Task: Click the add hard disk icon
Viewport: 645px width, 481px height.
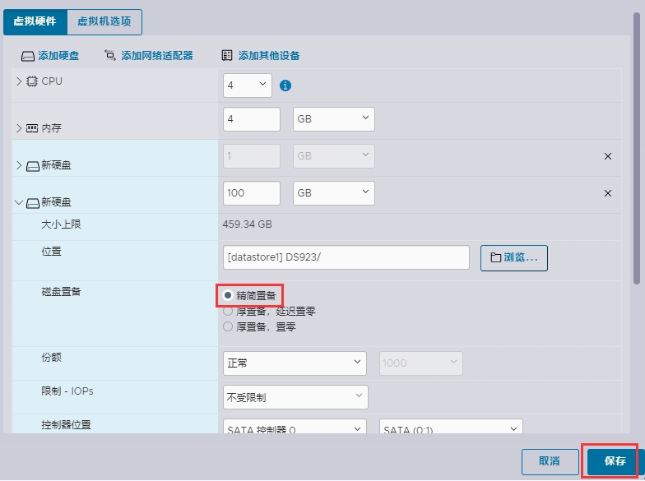Action: tap(28, 56)
